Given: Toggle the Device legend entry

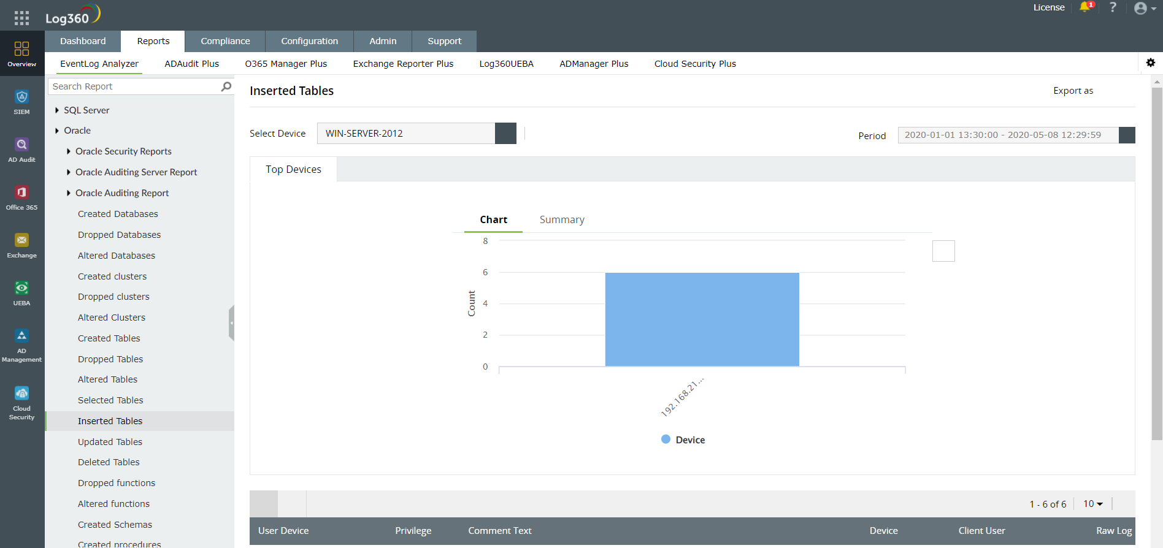Looking at the screenshot, I should tap(683, 440).
